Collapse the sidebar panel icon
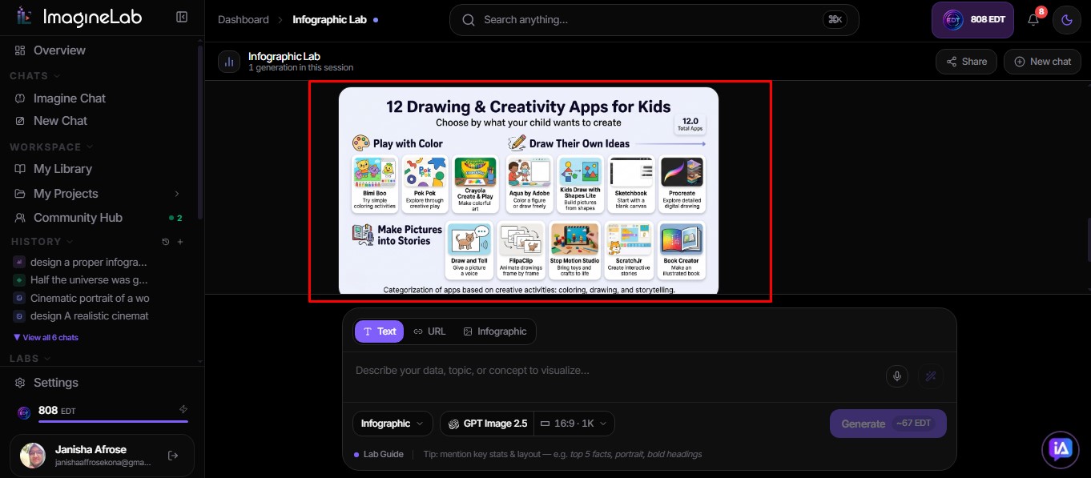 tap(182, 17)
